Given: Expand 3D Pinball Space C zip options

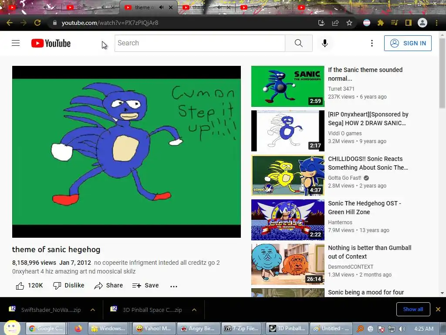Looking at the screenshot, I should [x=194, y=310].
